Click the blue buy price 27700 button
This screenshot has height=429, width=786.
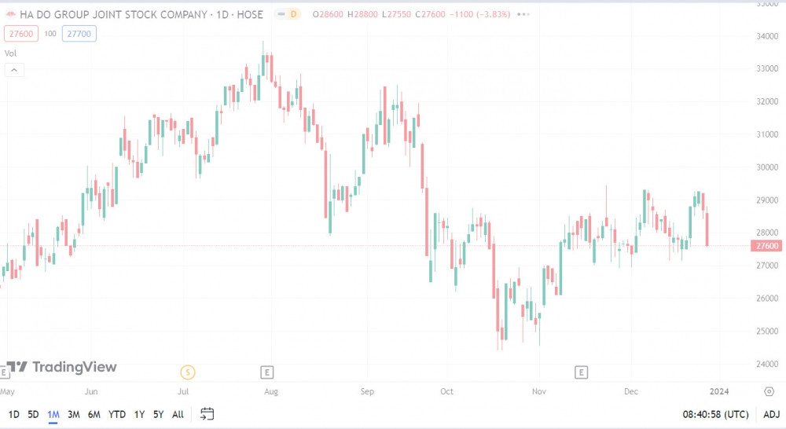[79, 34]
